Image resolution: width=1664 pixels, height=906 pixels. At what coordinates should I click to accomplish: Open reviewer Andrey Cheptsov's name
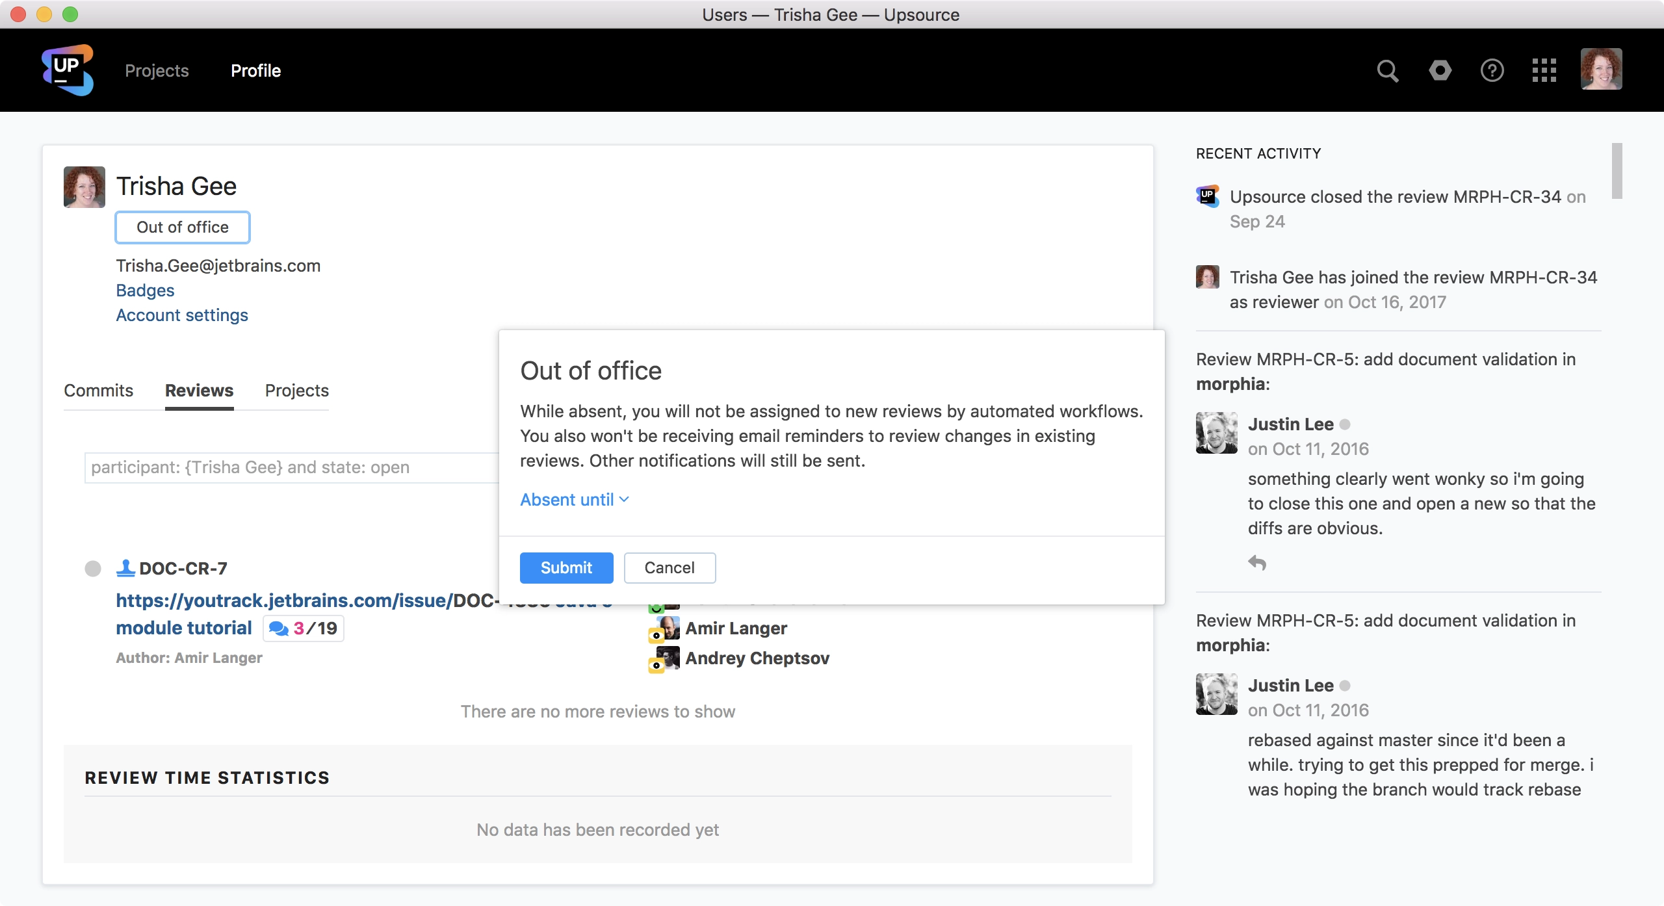pyautogui.click(x=758, y=658)
